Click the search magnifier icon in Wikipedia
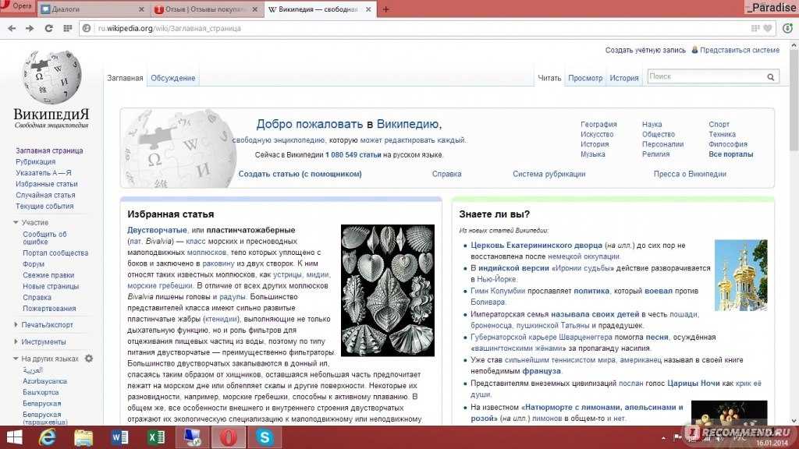 click(770, 77)
